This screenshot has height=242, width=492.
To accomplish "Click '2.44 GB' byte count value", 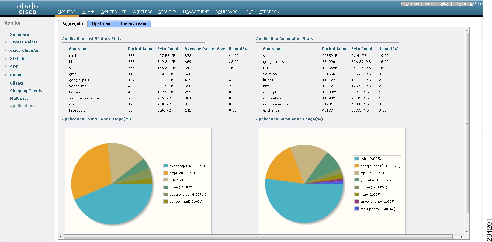I will [359, 56].
